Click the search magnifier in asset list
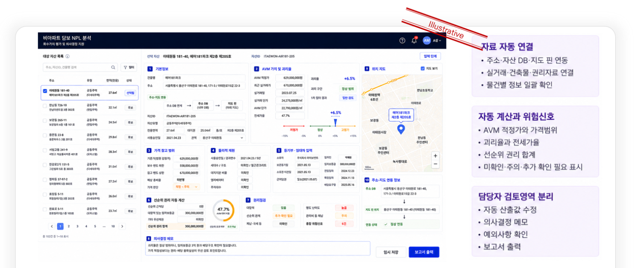Image resolution: width=641 pixels, height=268 pixels. click(x=113, y=67)
